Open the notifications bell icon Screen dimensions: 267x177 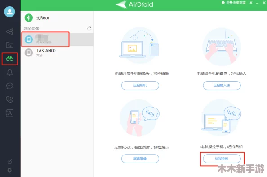click(x=9, y=73)
